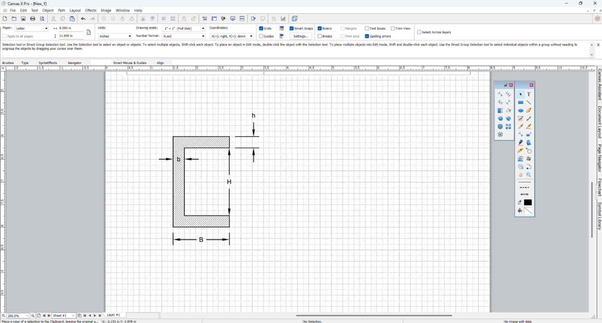Viewport: 602px width, 323px height.
Task: Activate the Magnifying glass zoom tool
Action: (x=529, y=175)
